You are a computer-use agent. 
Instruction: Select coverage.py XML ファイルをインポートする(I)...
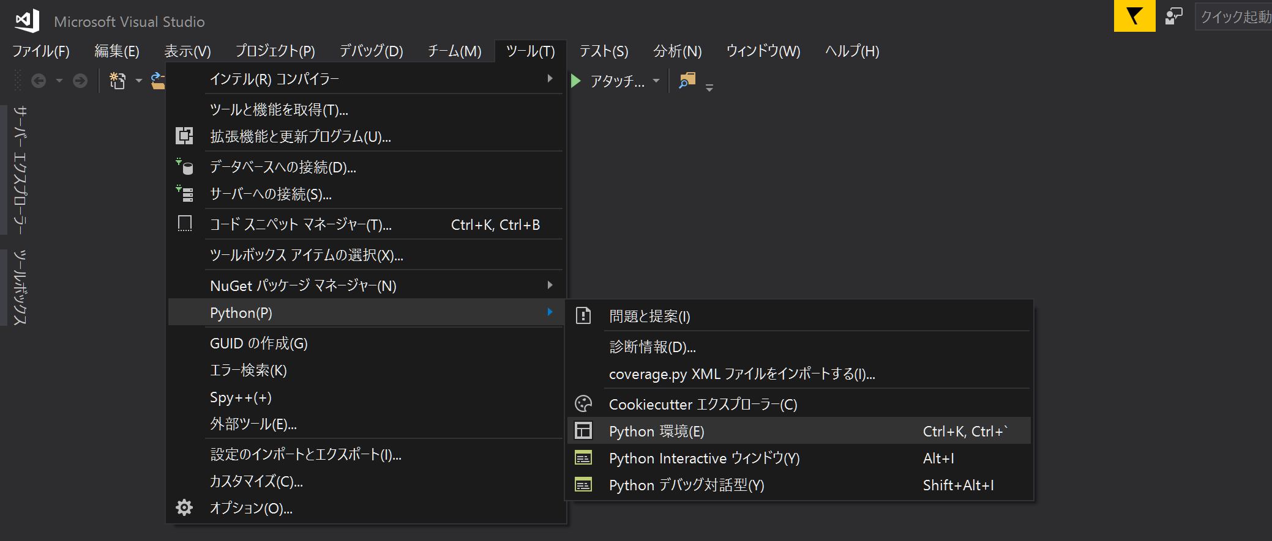click(x=799, y=374)
